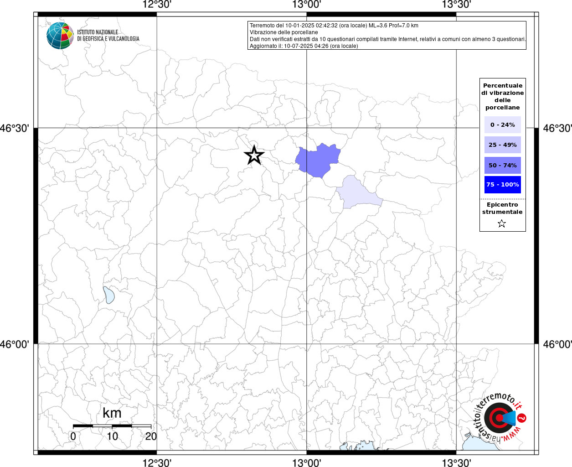Click the top 13°00' longitude label
The image size is (572, 467).
(306, 5)
